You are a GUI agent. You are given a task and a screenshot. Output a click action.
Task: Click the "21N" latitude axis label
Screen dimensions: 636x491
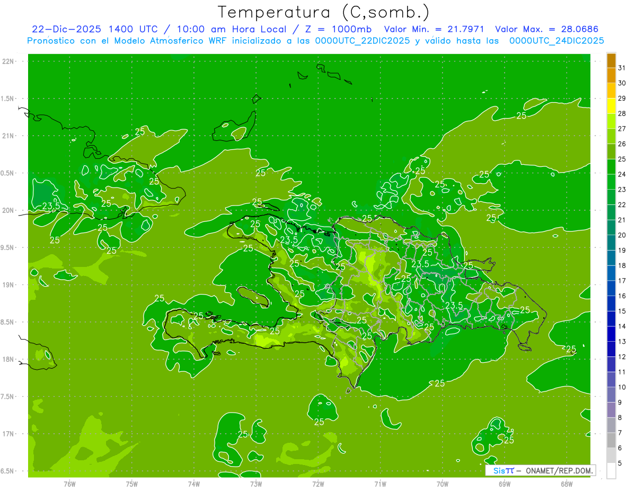(x=9, y=136)
